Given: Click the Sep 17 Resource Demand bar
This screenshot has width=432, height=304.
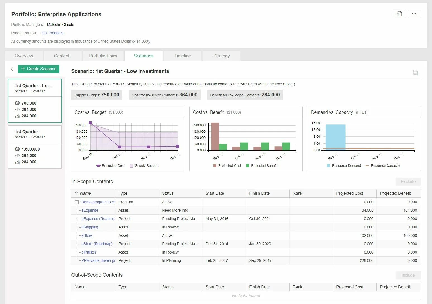Looking at the screenshot, I should coord(336,137).
